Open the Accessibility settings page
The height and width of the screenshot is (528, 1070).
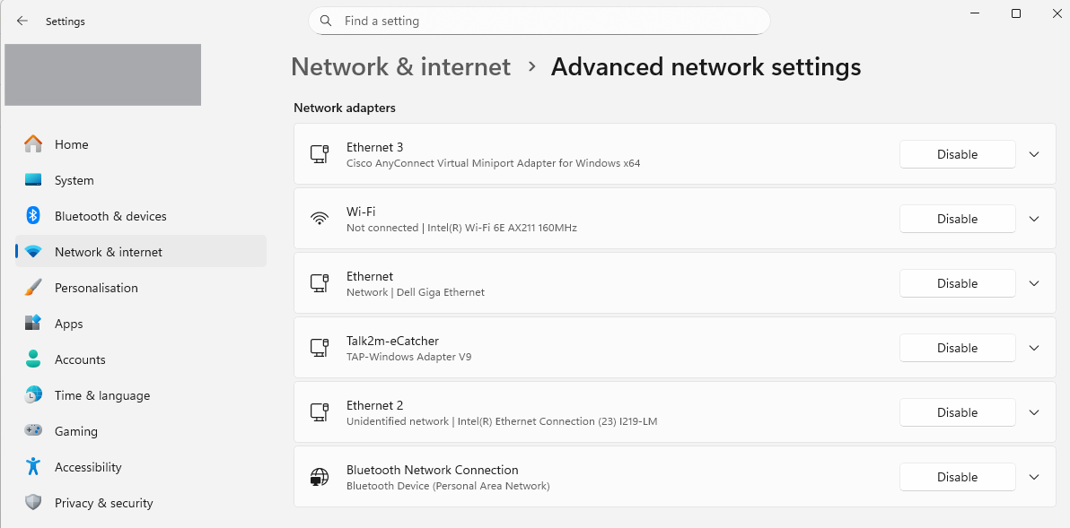point(88,467)
